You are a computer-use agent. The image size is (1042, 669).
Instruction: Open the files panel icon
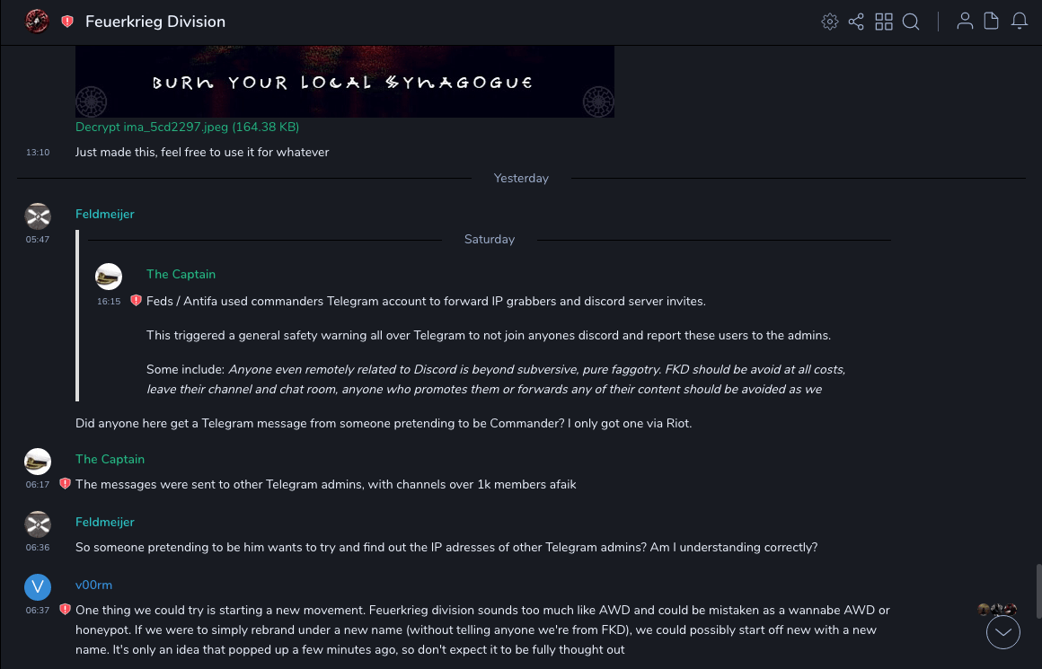pos(992,22)
